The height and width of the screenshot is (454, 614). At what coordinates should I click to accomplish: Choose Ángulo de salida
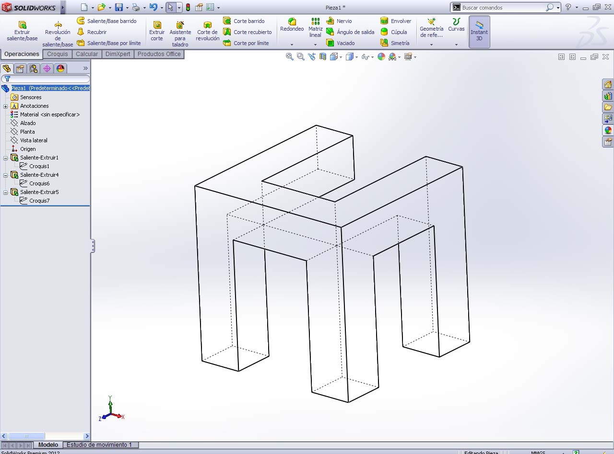pos(350,32)
